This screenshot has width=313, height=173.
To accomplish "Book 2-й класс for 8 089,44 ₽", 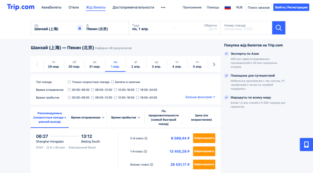I will (x=204, y=138).
